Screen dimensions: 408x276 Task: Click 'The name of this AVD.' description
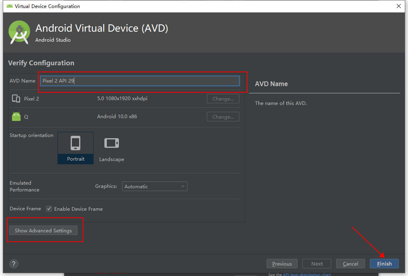tap(281, 103)
